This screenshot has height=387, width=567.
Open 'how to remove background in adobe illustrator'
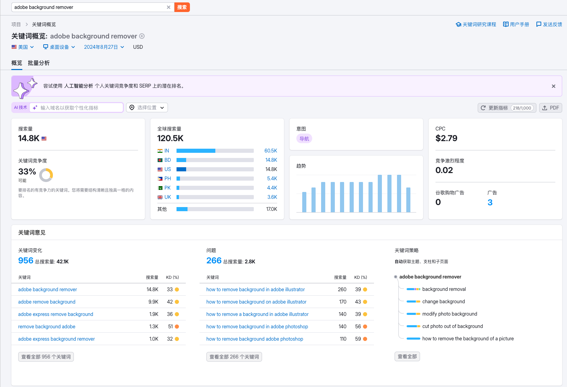tap(256, 289)
